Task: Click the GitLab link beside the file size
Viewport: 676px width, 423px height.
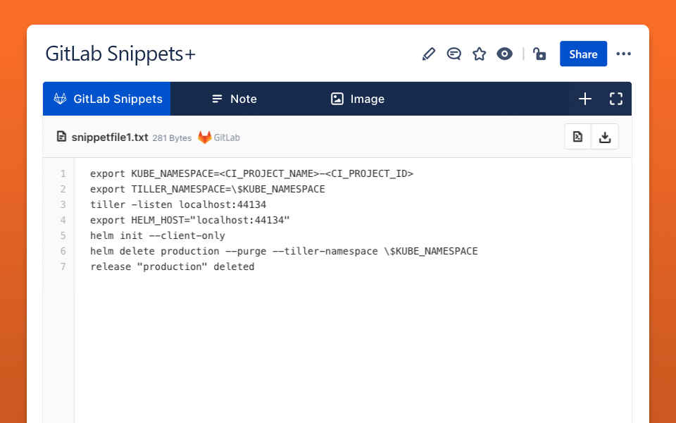Action: (x=219, y=137)
